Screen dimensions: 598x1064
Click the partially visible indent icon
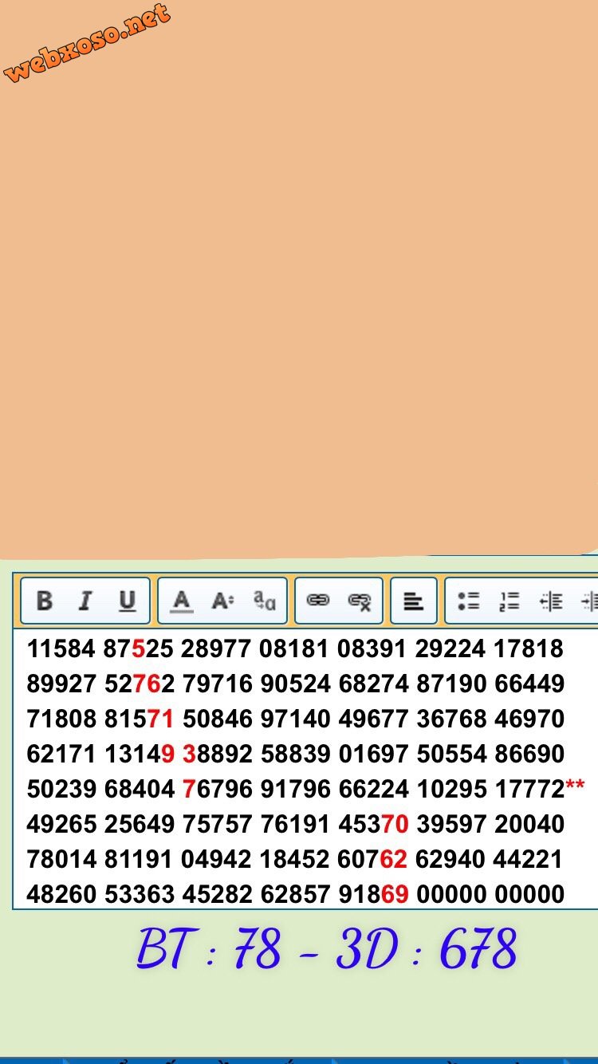(x=589, y=601)
